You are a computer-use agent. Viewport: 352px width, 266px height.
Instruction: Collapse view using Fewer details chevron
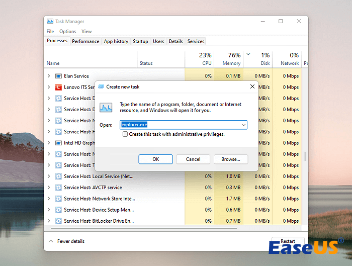tap(50, 241)
